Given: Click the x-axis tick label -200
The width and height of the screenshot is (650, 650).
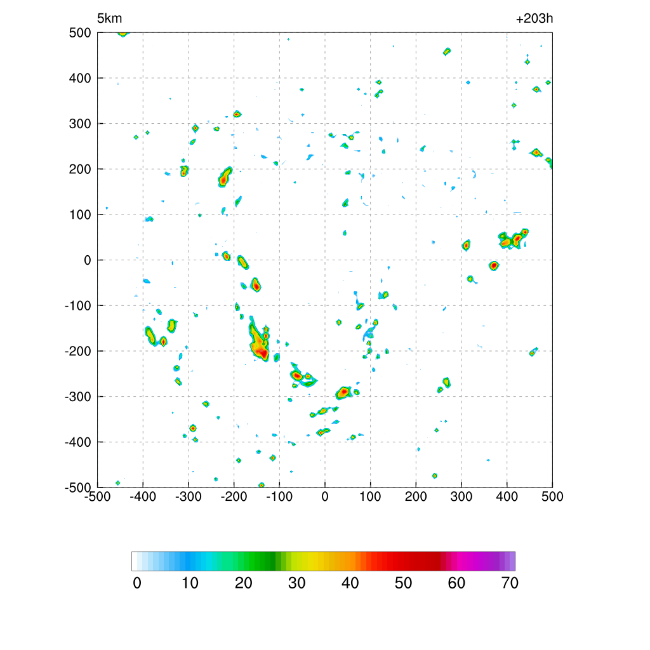Looking at the screenshot, I should coord(234,496).
